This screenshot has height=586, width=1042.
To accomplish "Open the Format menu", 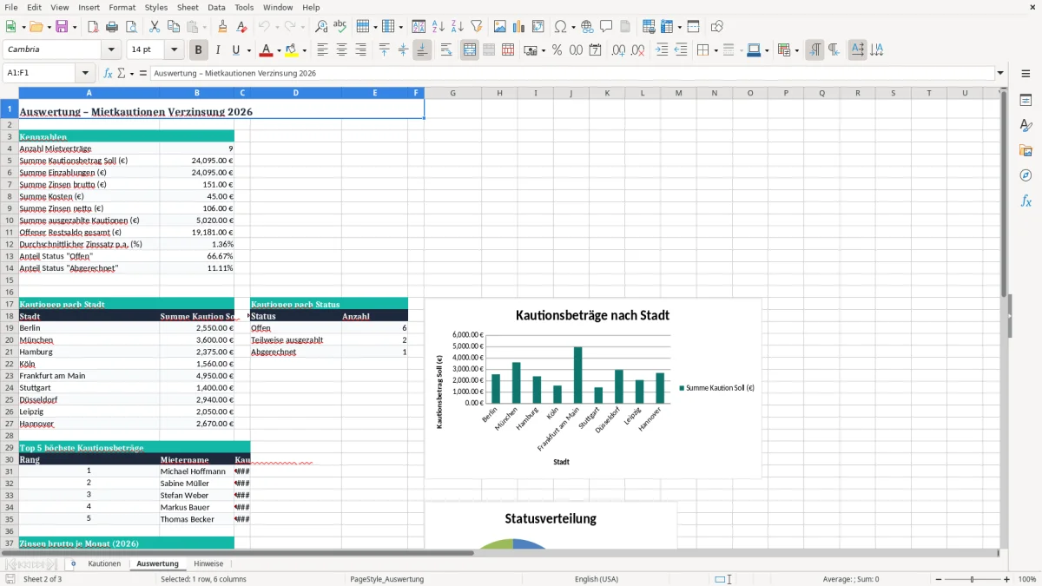I will pos(122,7).
